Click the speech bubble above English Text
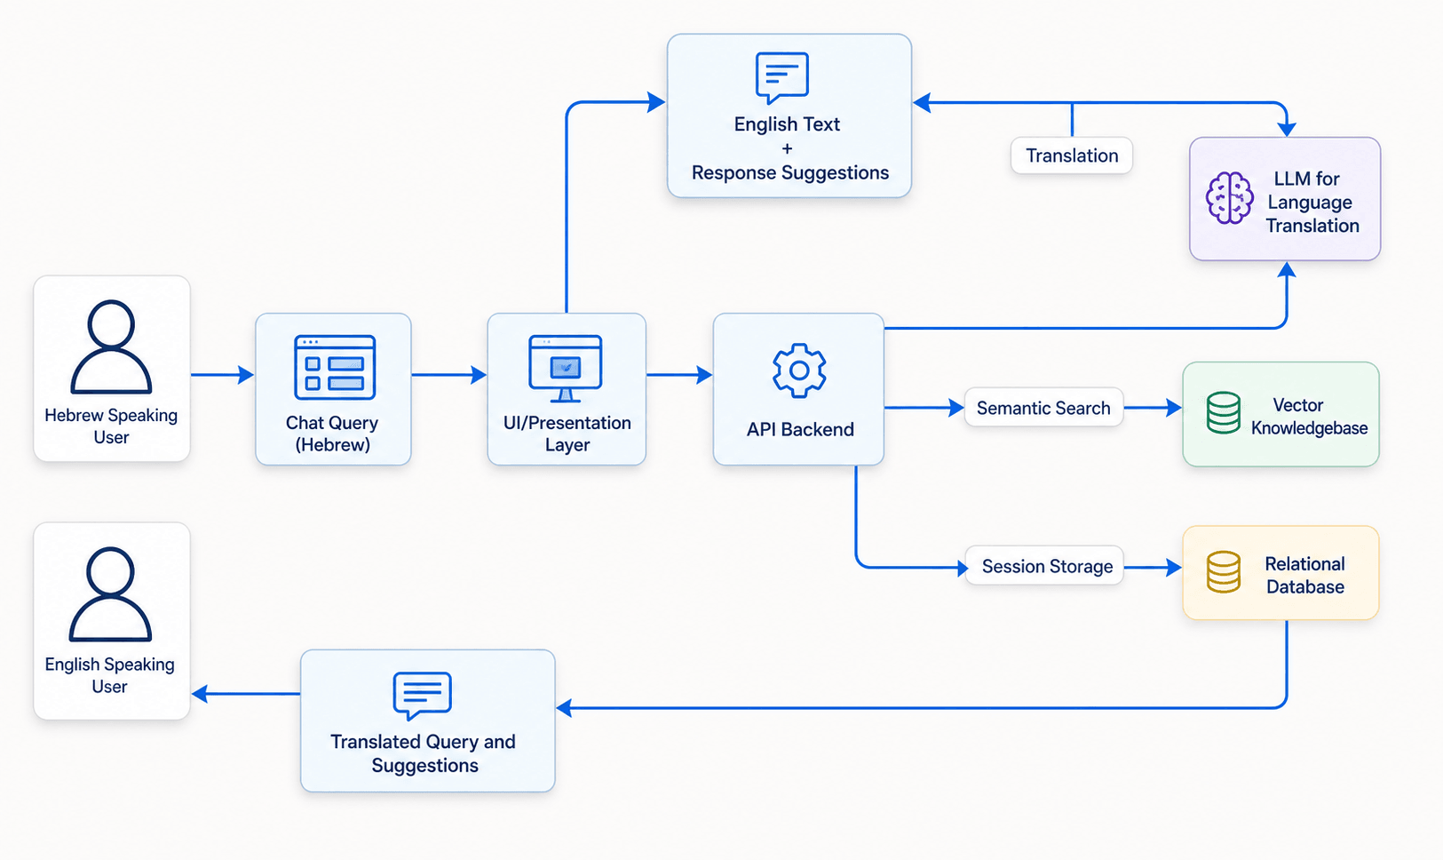 [782, 78]
